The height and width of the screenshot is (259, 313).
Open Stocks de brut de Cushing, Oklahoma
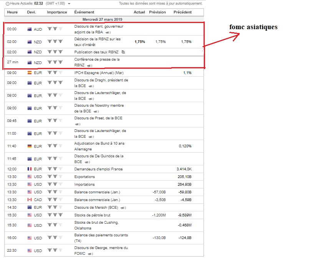(x=96, y=225)
